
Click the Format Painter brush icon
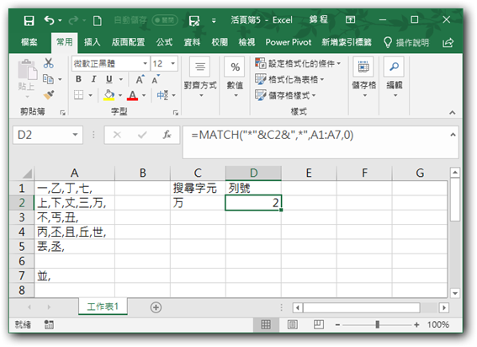(48, 95)
